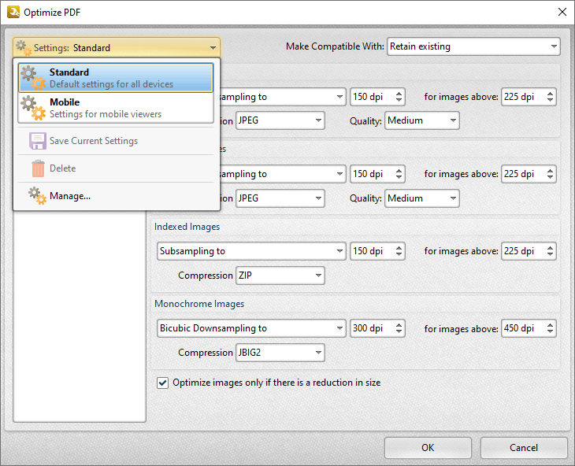Screen dimensions: 575x466
Task: Choose the Delete menu entry
Action: coord(116,168)
